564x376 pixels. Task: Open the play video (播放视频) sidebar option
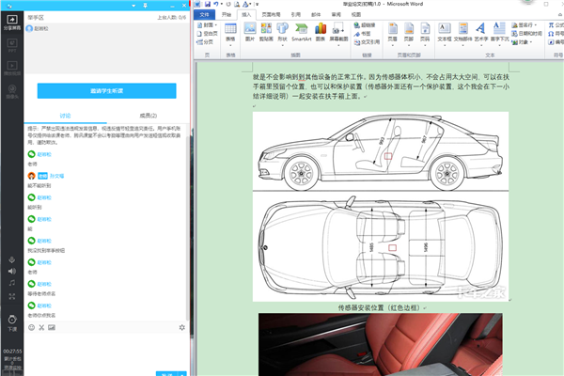pos(12,68)
